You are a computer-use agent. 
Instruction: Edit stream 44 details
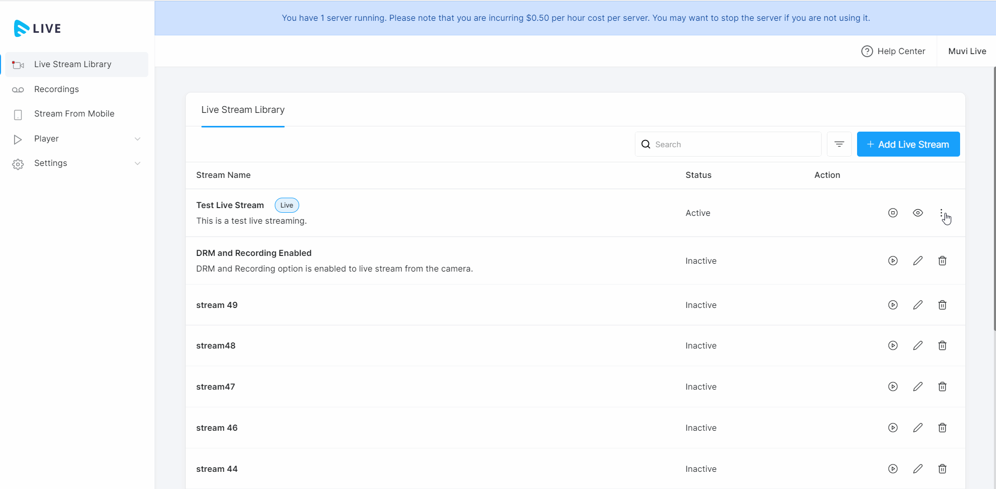pos(917,469)
